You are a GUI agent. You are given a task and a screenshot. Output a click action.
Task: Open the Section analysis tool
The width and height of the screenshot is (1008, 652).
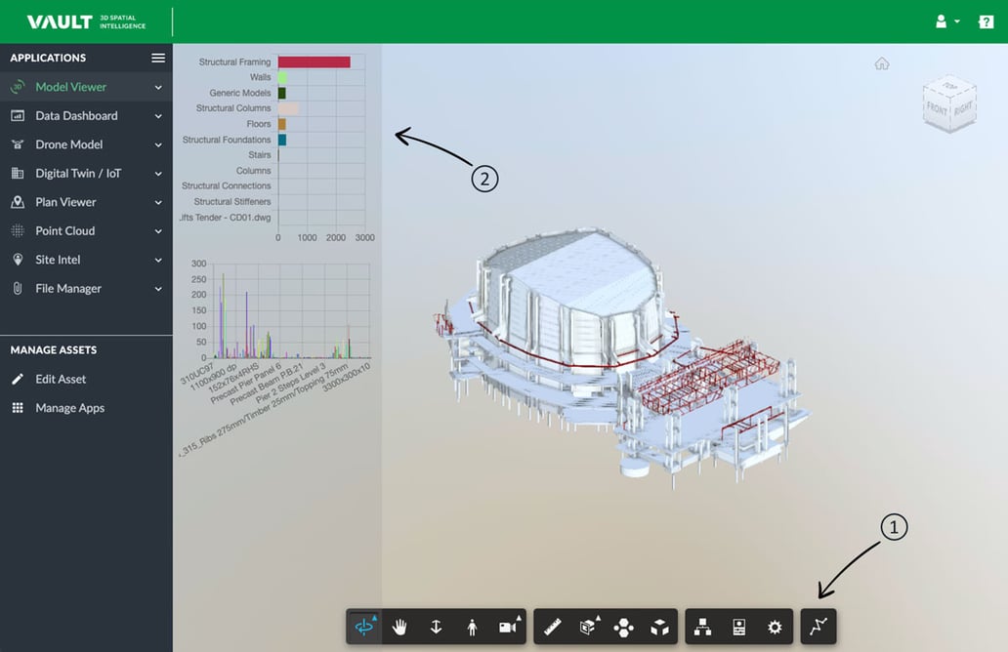click(x=589, y=628)
